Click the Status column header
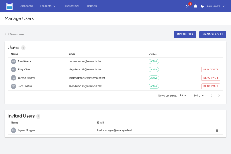 point(152,54)
